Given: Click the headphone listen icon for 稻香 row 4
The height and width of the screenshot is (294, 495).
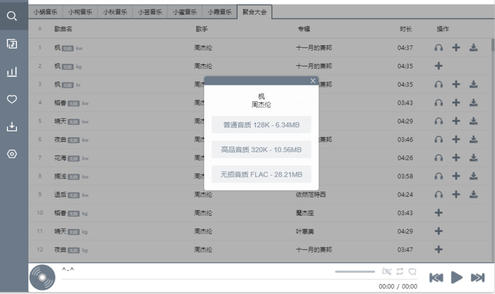Looking at the screenshot, I should click(438, 103).
